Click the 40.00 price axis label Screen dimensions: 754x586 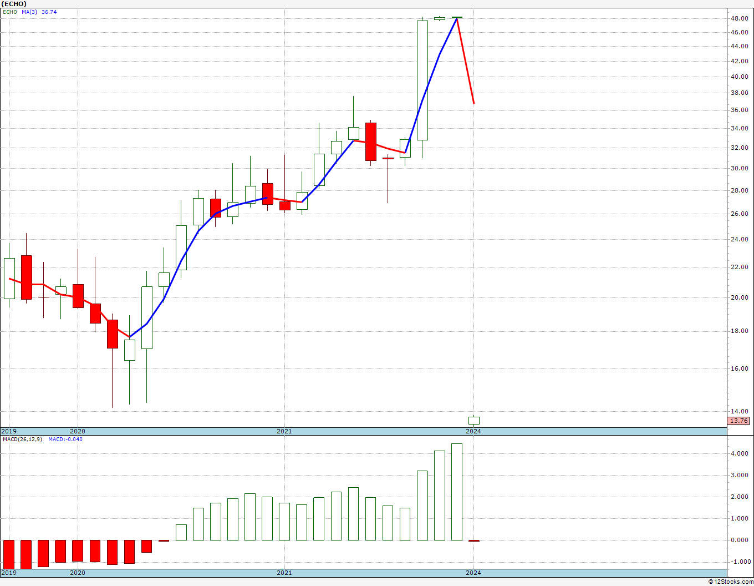pyautogui.click(x=739, y=77)
